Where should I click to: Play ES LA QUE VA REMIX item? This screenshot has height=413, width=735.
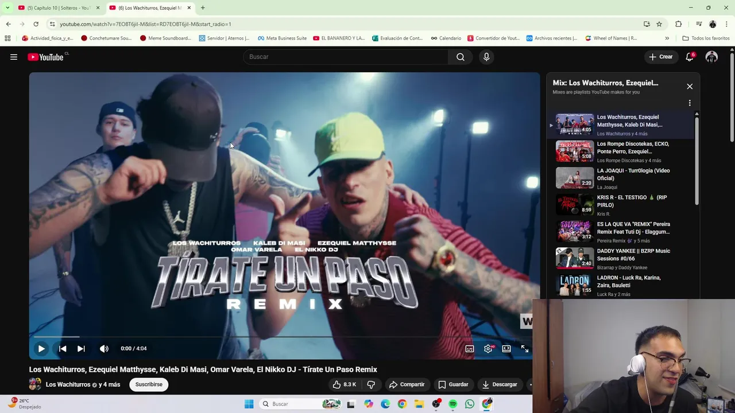[621, 232]
